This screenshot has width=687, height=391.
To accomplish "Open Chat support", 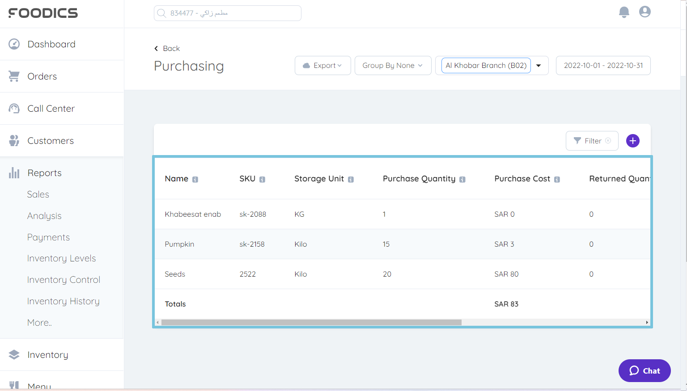I will pyautogui.click(x=644, y=370).
